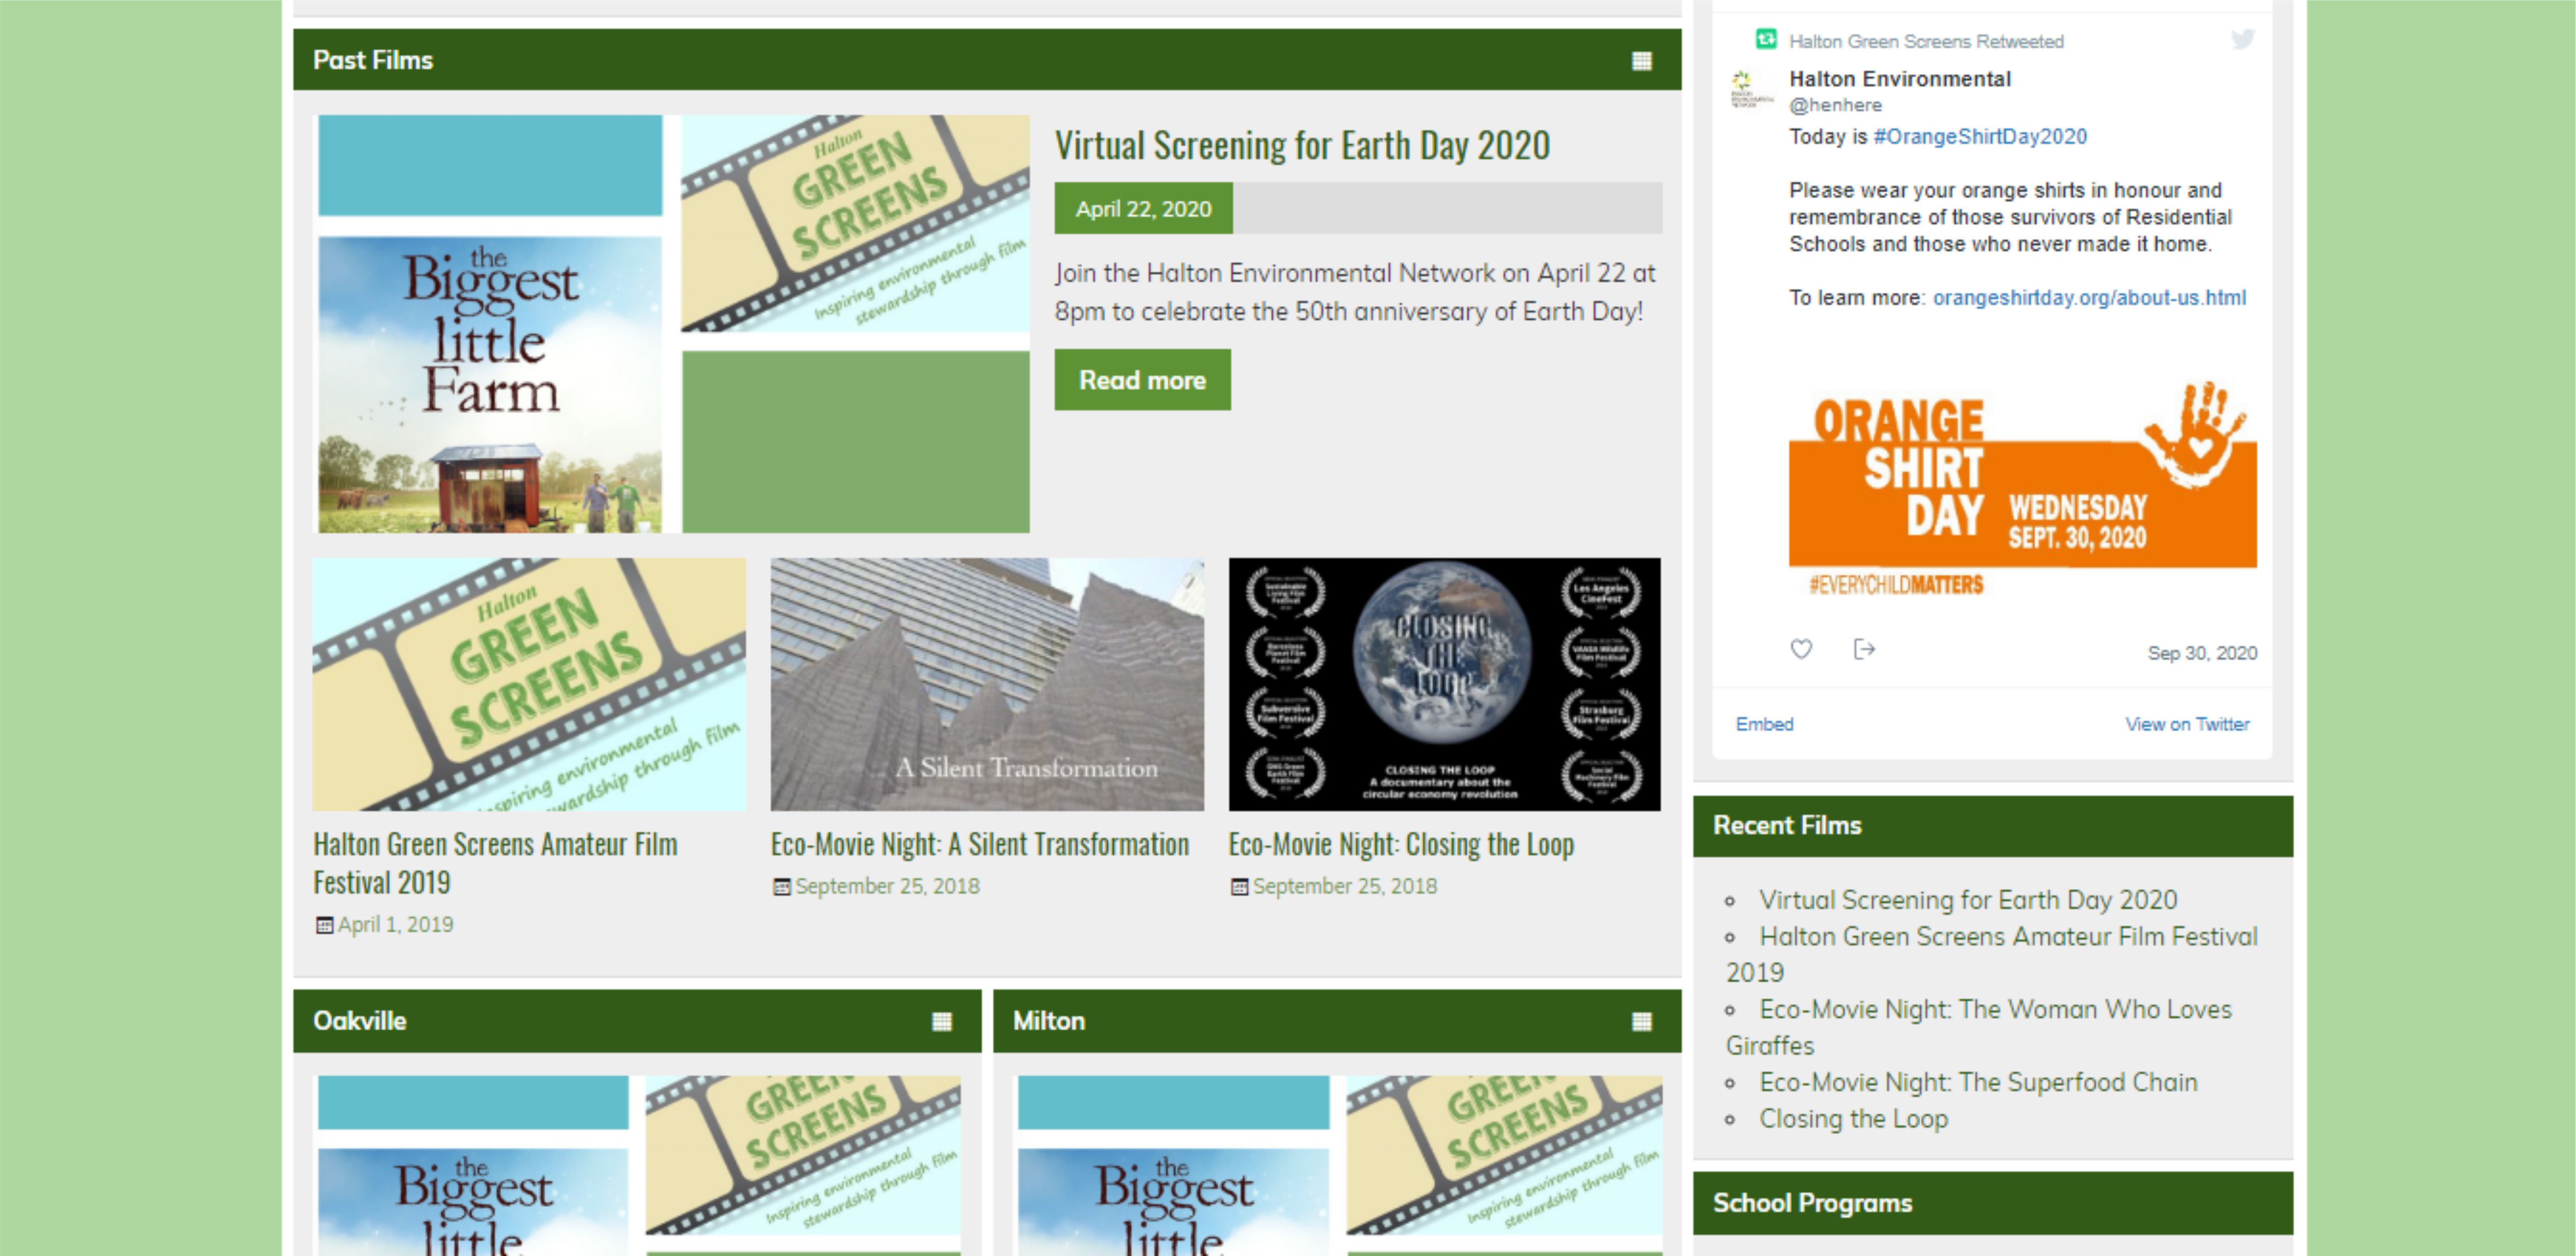Click calendar icon under Closing the Loop title
The height and width of the screenshot is (1256, 2576).
tap(1240, 887)
